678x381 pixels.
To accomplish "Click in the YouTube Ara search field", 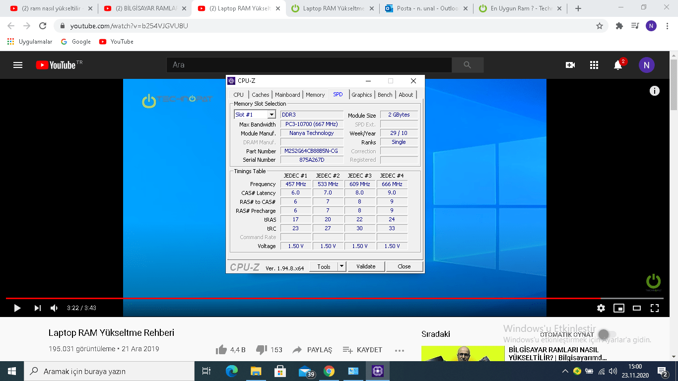I will (309, 65).
